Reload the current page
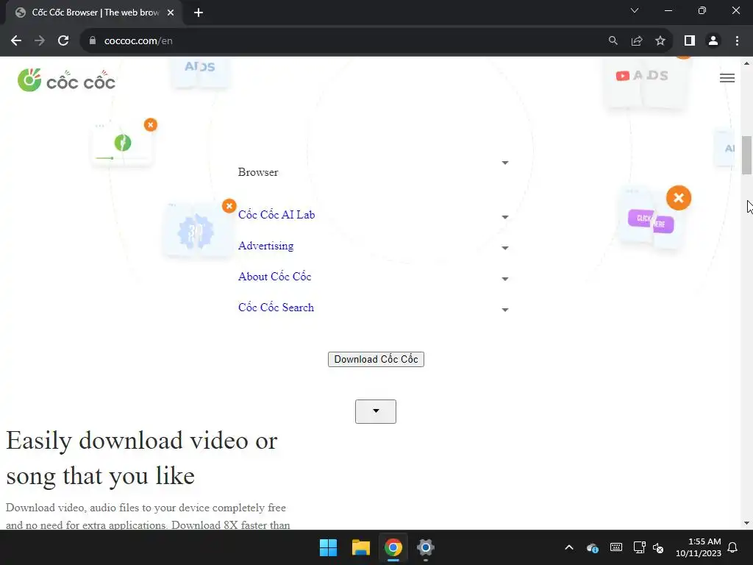Screen dimensions: 753x565 [63, 41]
